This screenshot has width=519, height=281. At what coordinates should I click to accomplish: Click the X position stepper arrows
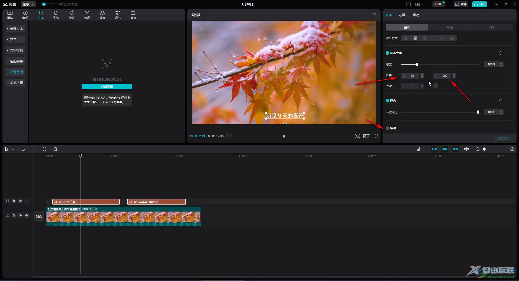tap(422, 76)
